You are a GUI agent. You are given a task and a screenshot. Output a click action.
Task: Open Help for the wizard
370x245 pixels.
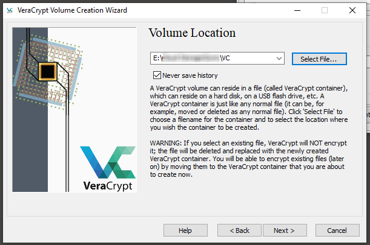click(185, 231)
